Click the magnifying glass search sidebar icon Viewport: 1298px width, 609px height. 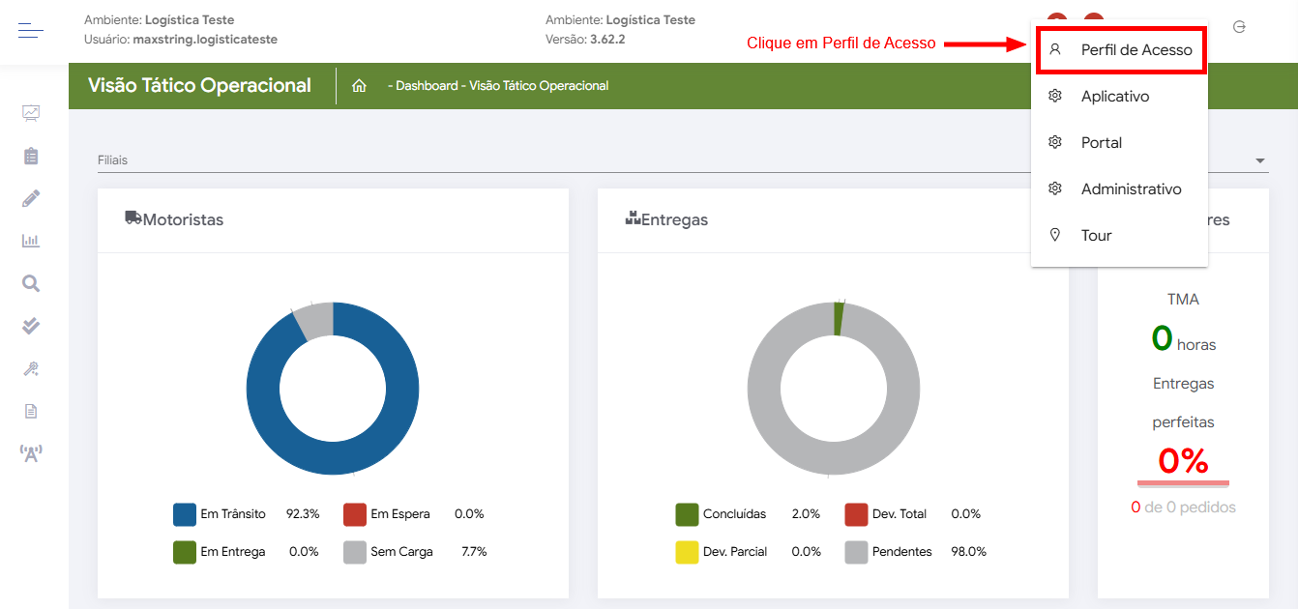click(31, 283)
